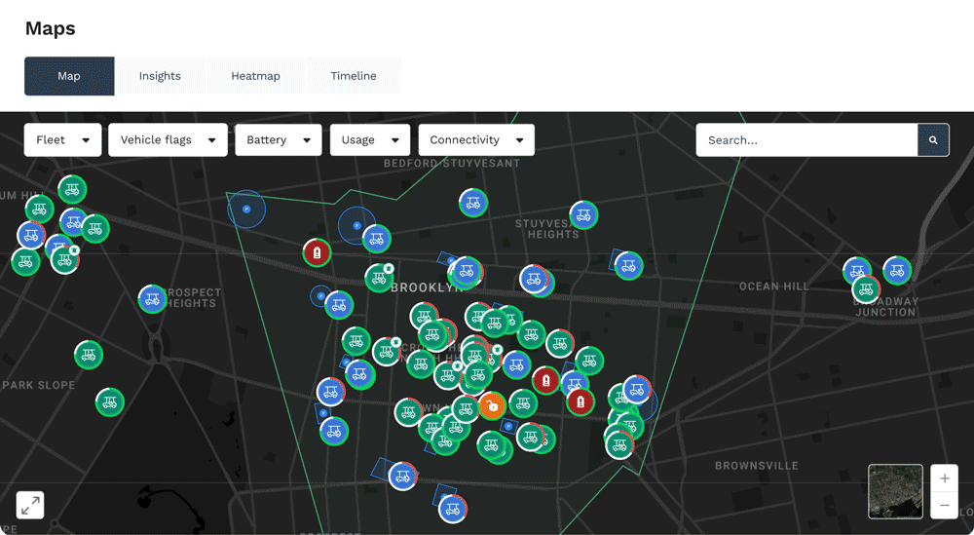Switch to the Heatmap tab

(255, 76)
